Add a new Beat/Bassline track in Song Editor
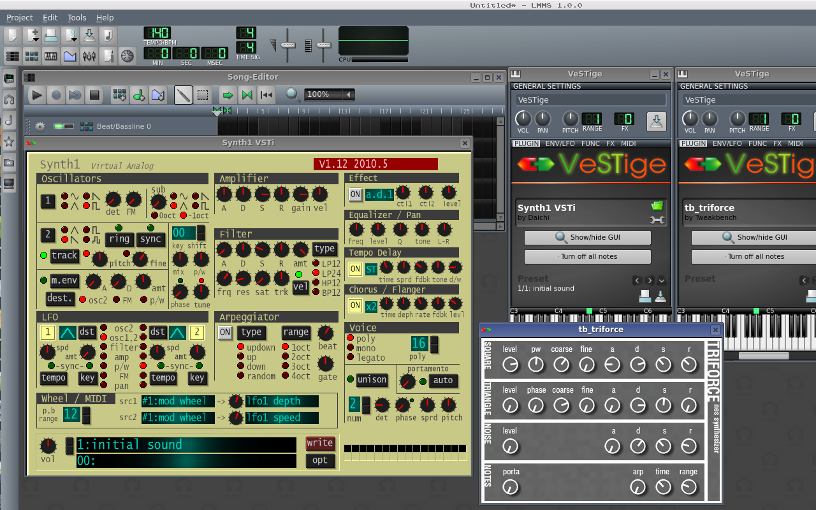 119,94
